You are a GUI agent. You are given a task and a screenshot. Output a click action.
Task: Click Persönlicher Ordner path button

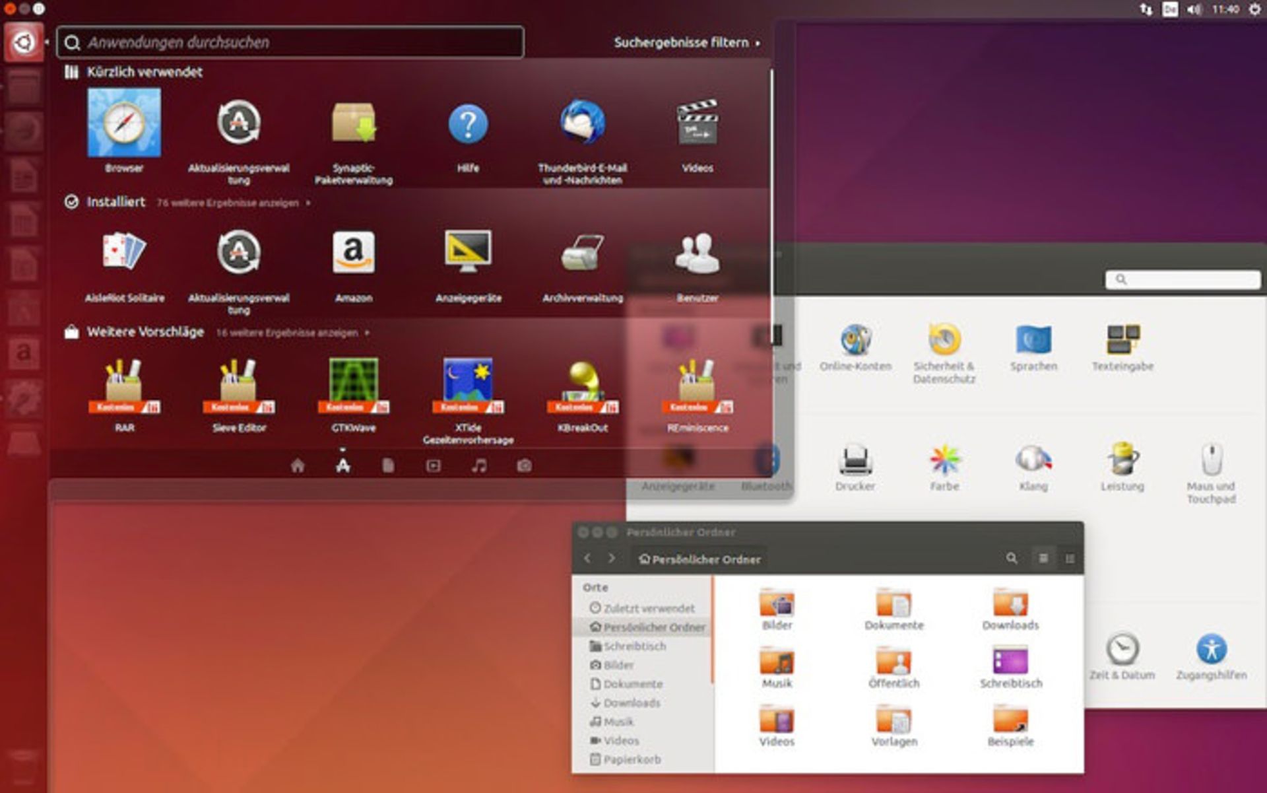tap(699, 559)
